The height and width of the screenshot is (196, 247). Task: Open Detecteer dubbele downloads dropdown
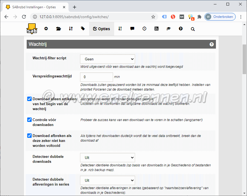[108, 158]
